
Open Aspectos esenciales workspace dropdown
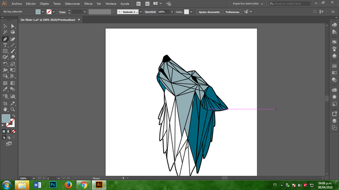coord(248,4)
